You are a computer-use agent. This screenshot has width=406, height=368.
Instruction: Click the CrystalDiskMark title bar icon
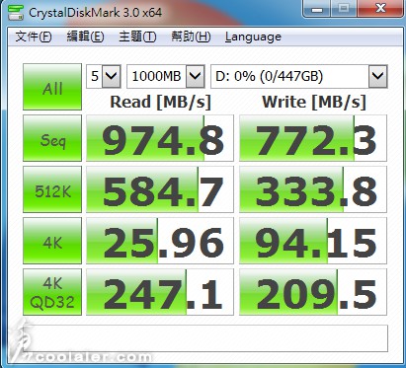pyautogui.click(x=16, y=13)
